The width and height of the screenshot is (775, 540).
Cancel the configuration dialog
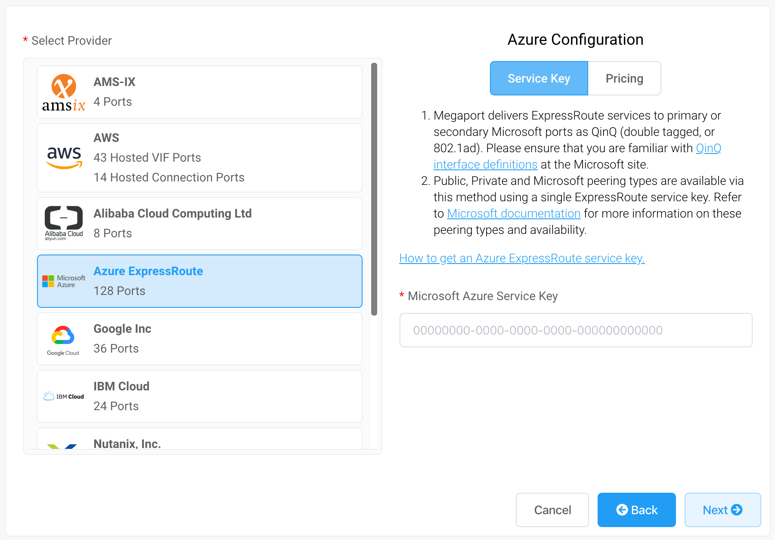tap(552, 510)
